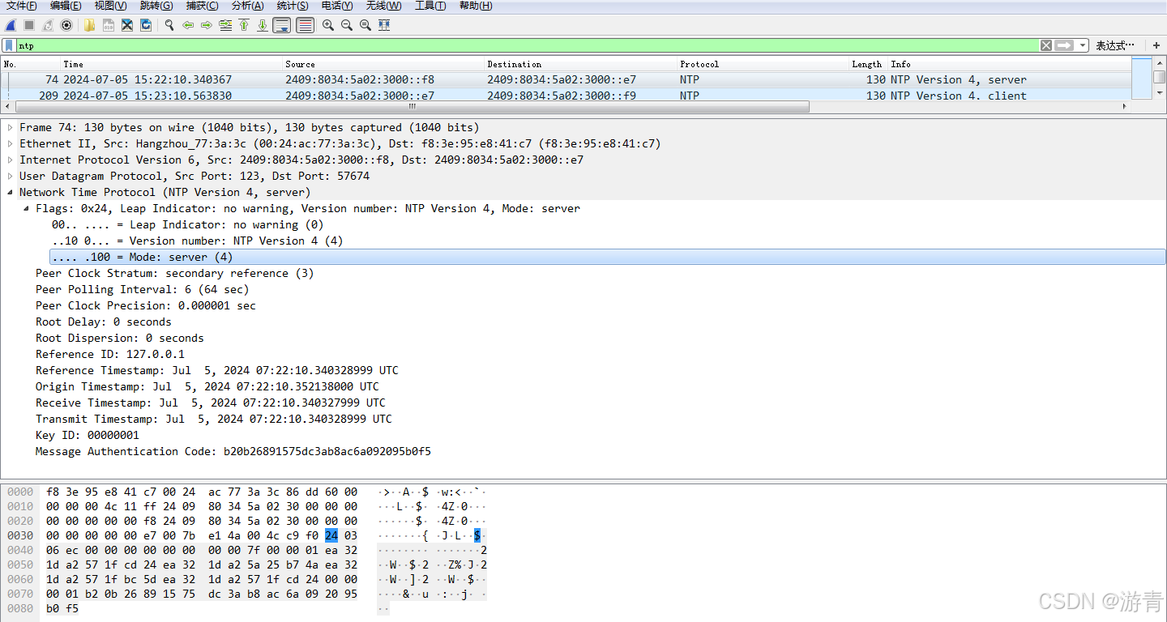Collapse the Network Time Protocol section
This screenshot has width=1167, height=622.
pos(11,192)
